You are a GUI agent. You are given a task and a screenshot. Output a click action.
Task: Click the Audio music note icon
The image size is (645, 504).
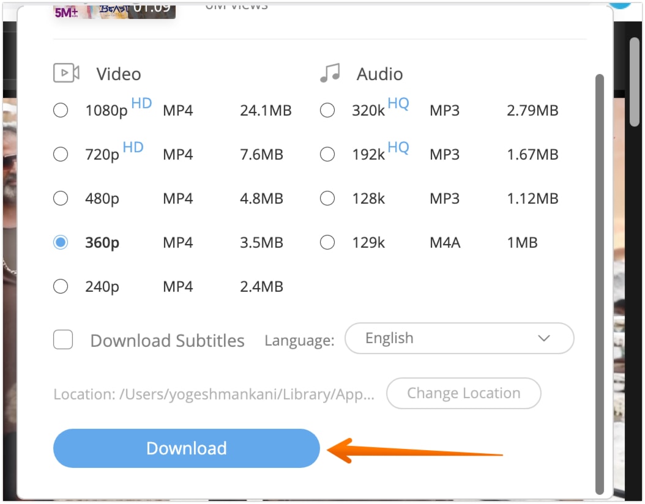(x=330, y=72)
